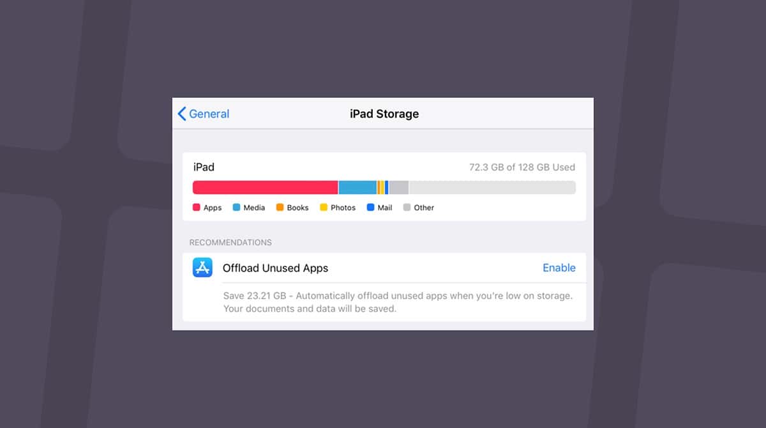Open the App Store icon for Offload
This screenshot has width=766, height=428.
[202, 268]
